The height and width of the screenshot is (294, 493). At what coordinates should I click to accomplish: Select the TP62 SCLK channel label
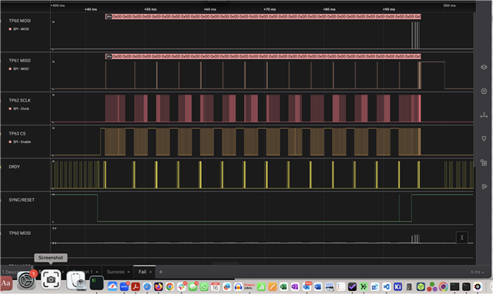(x=20, y=100)
